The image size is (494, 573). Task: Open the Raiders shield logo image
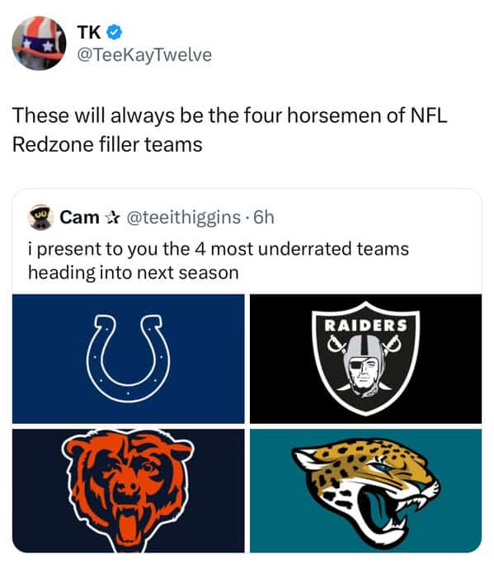pyautogui.click(x=365, y=359)
